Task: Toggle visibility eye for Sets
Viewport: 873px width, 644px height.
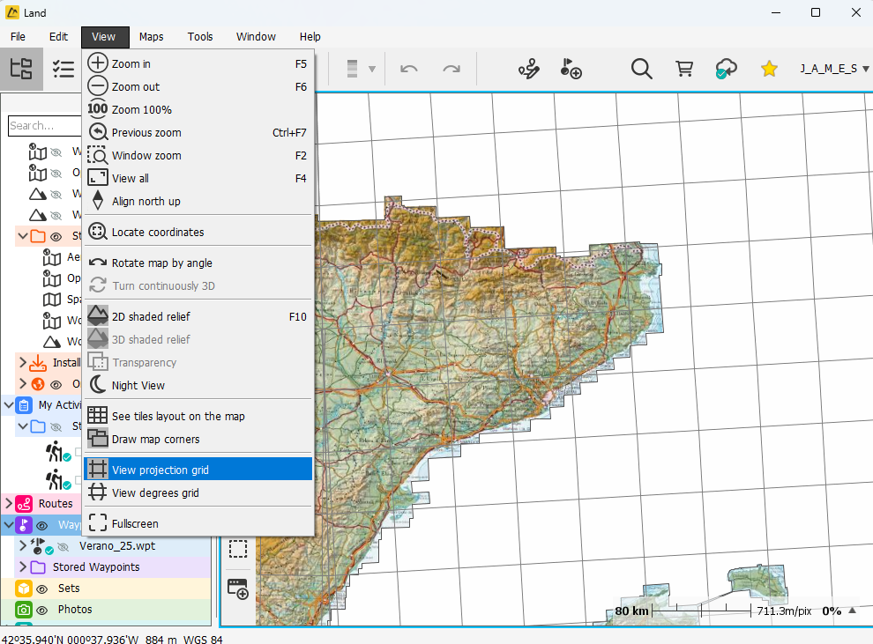Action: pos(41,588)
